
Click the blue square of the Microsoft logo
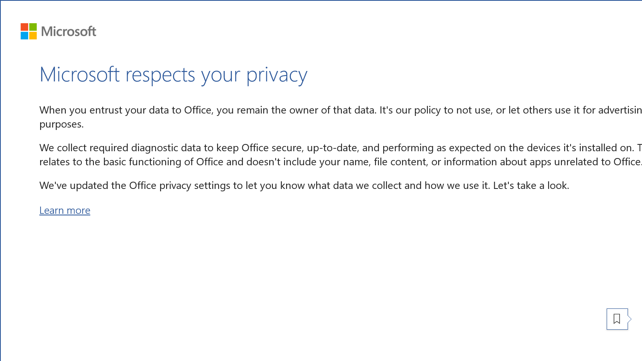point(24,35)
